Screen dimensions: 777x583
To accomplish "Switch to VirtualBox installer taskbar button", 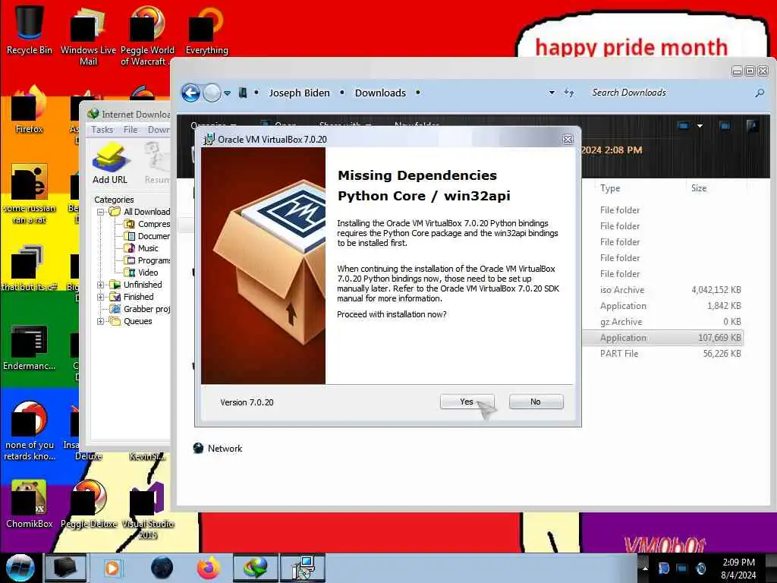I will coord(303,568).
